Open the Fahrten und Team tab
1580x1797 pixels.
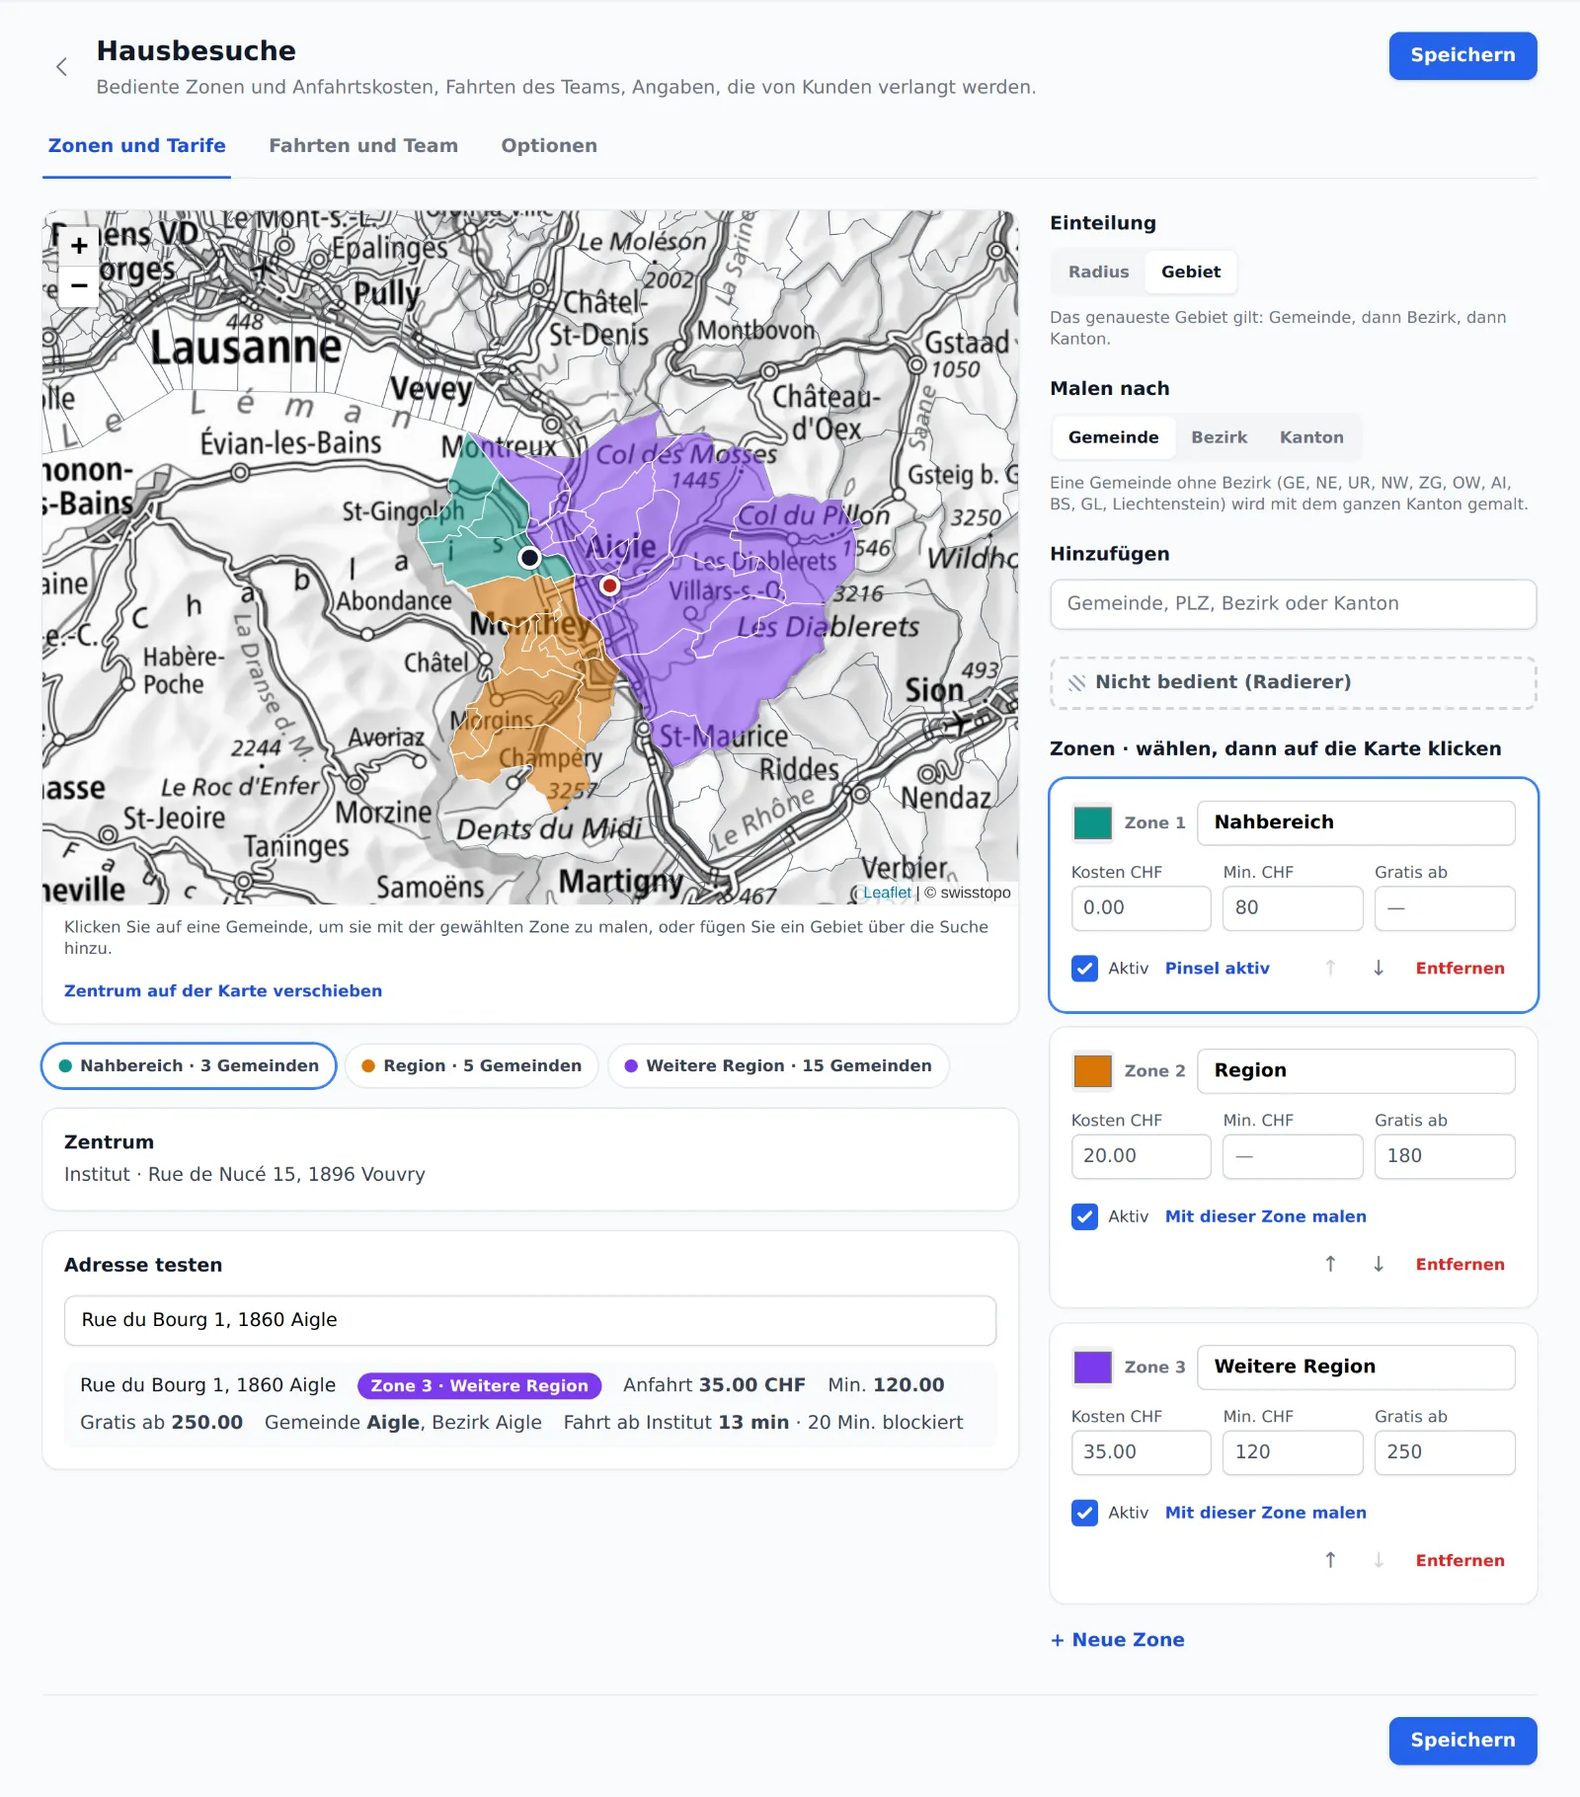click(363, 146)
